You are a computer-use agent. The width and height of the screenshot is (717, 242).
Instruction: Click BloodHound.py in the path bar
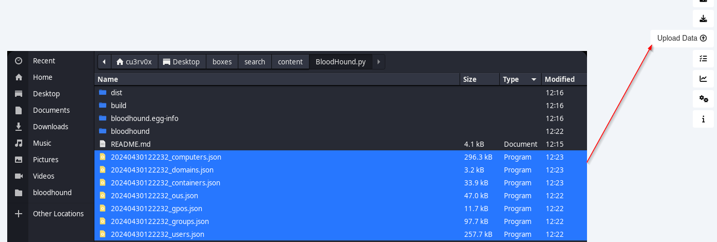(x=340, y=62)
